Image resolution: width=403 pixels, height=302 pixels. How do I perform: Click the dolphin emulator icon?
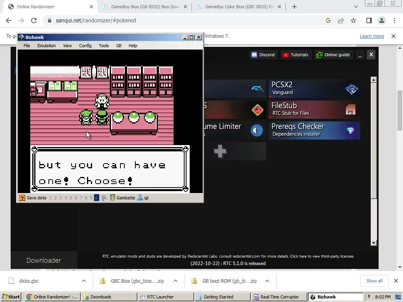[x=257, y=88]
